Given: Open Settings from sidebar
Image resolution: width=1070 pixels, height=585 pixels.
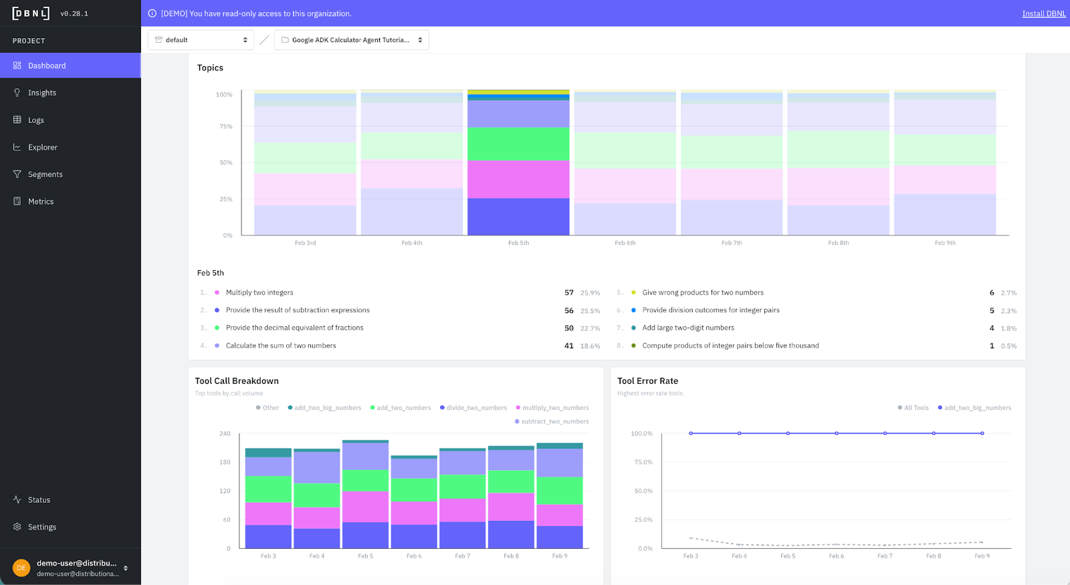Looking at the screenshot, I should pos(70,527).
